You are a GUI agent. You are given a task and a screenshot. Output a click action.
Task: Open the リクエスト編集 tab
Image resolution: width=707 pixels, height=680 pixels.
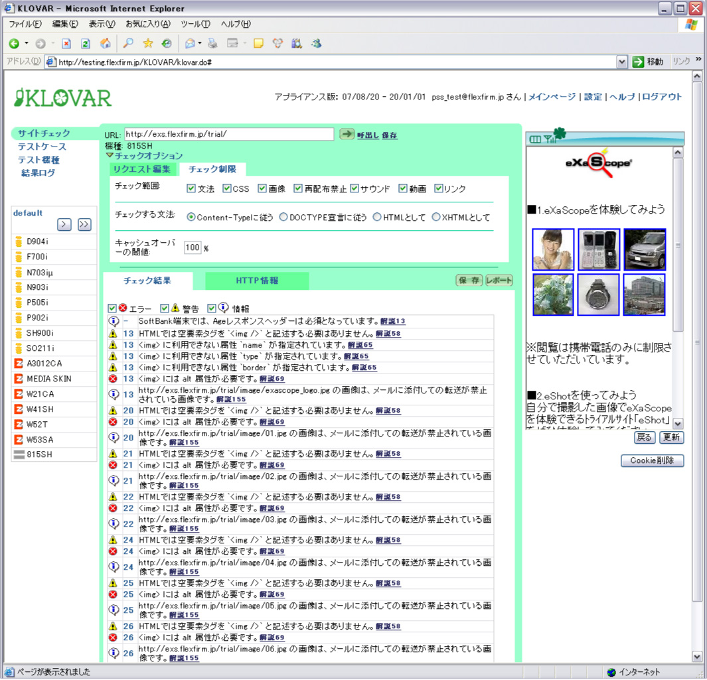tap(142, 169)
